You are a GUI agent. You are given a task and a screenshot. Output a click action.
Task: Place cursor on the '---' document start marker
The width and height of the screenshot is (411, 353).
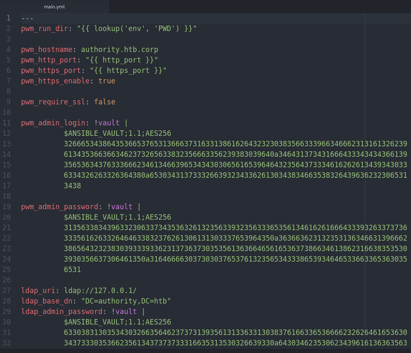[x=27, y=18]
